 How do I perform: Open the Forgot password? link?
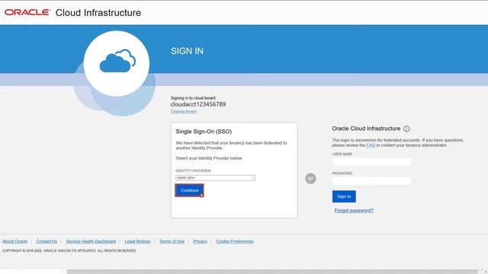point(354,210)
